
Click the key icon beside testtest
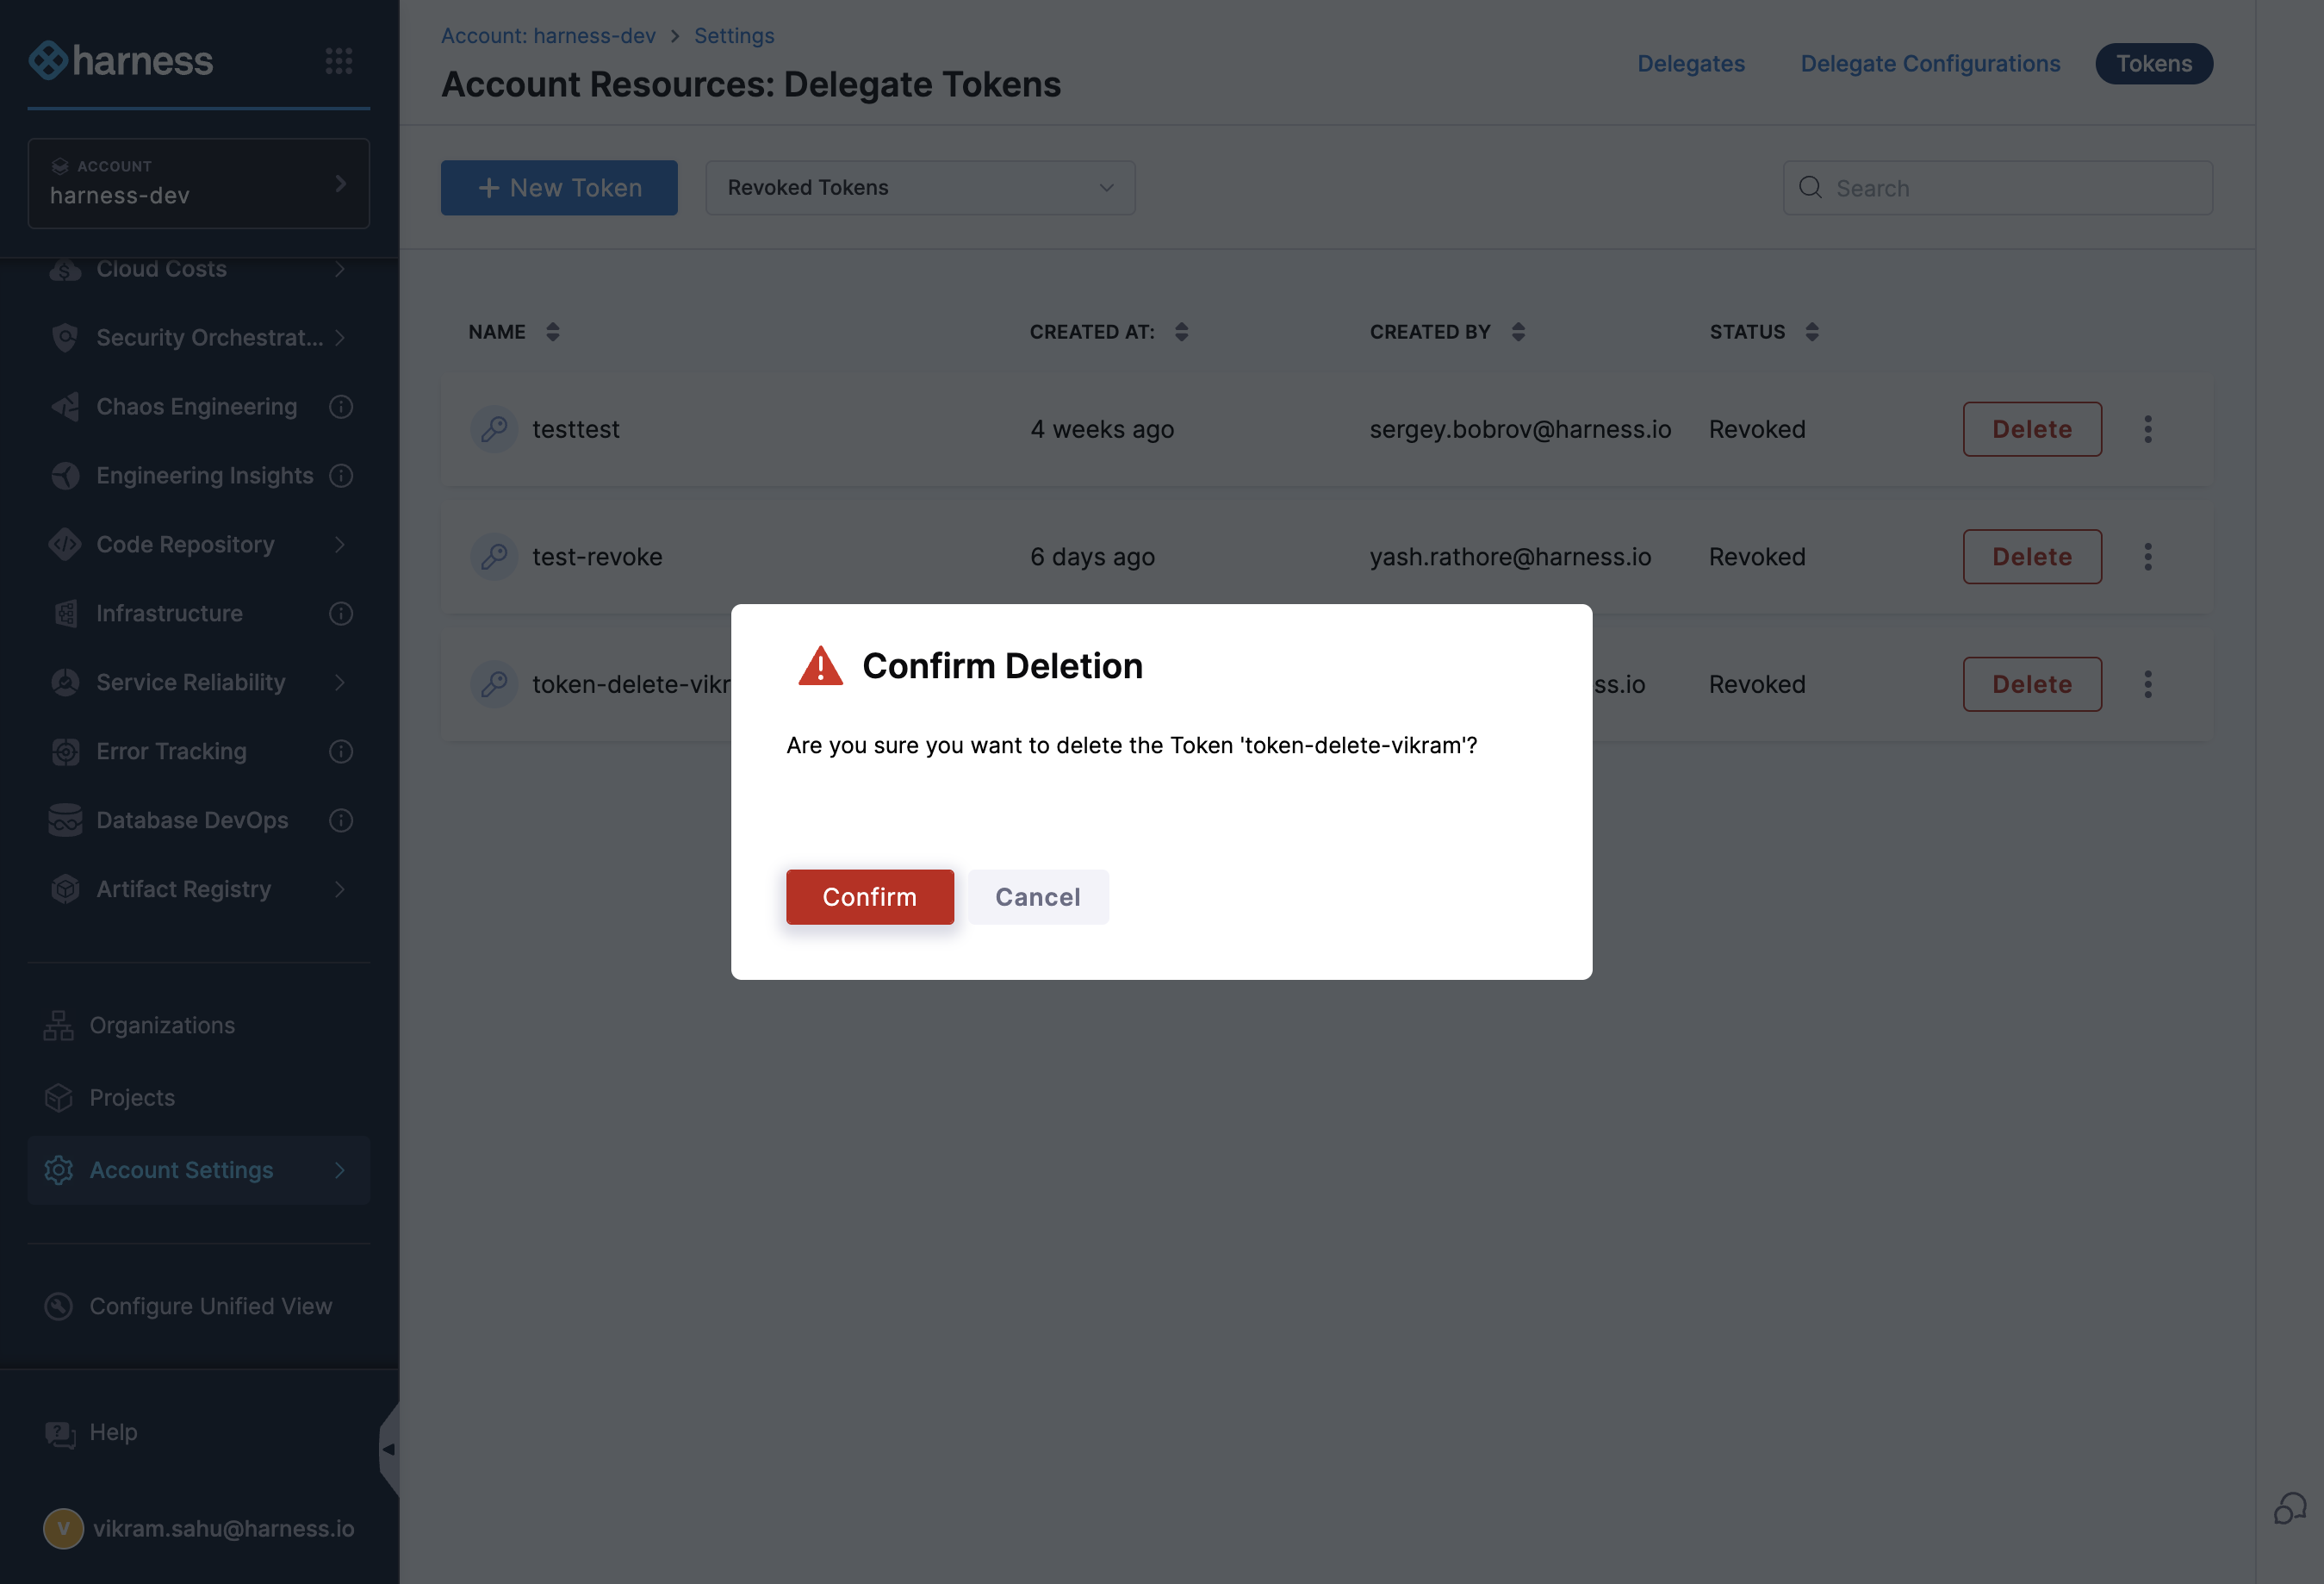pyautogui.click(x=494, y=429)
